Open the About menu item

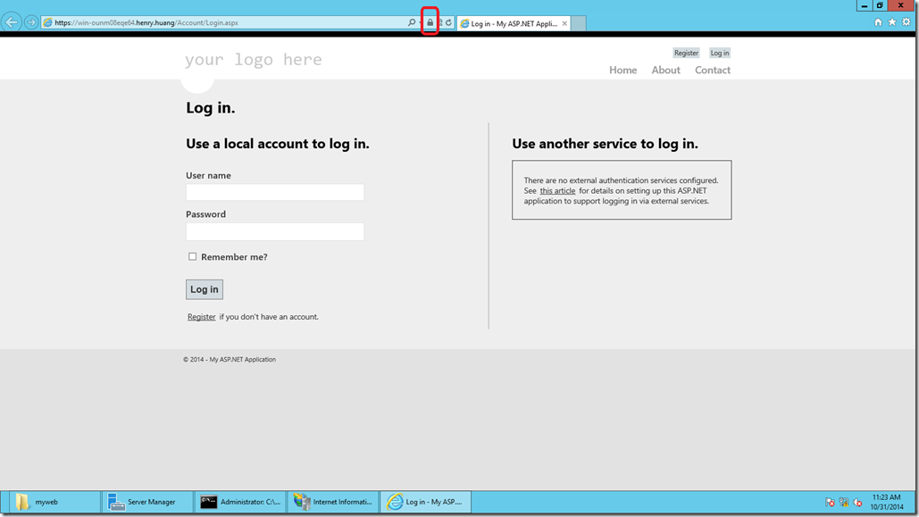coord(666,70)
